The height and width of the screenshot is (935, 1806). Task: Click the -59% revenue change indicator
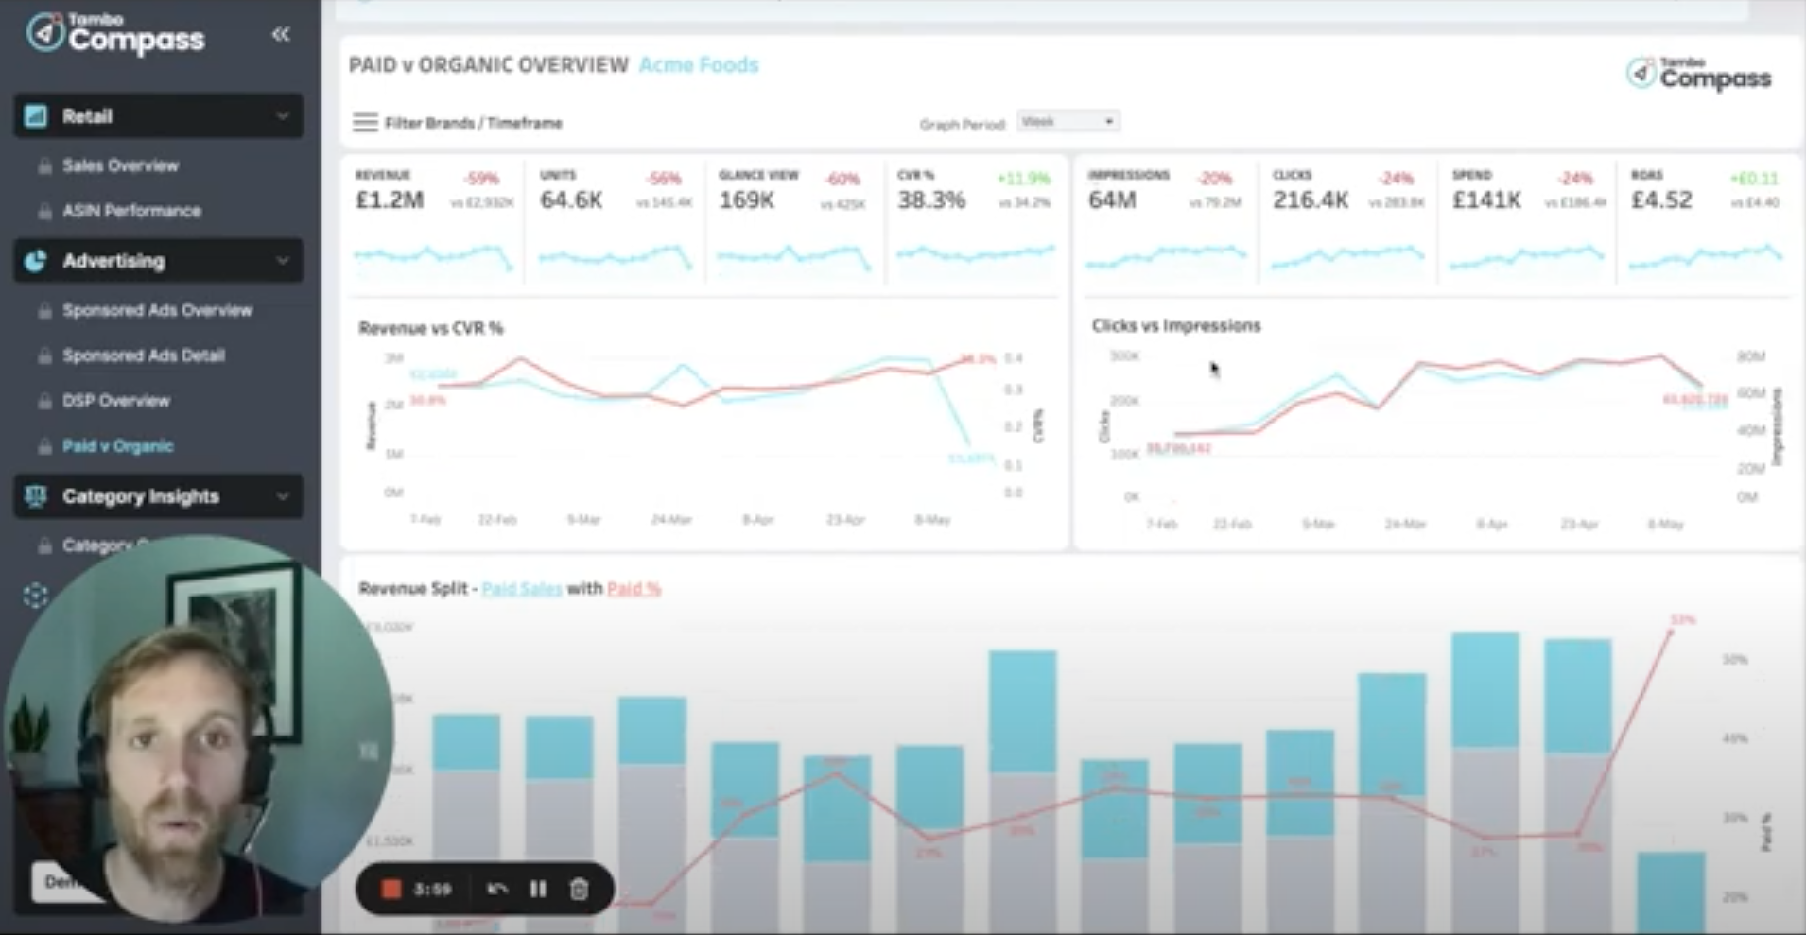481,179
